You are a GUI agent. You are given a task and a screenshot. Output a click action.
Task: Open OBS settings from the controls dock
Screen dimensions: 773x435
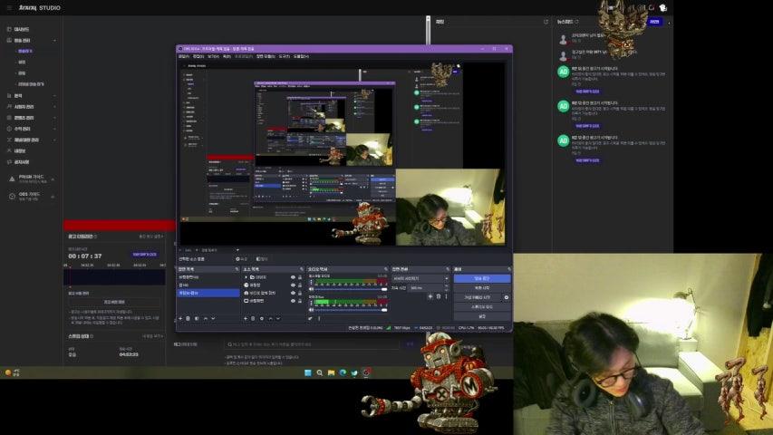(481, 316)
